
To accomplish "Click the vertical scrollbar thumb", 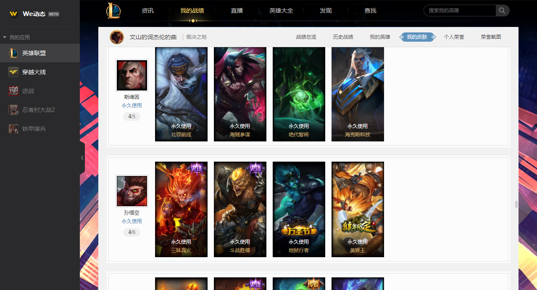I will [516, 205].
